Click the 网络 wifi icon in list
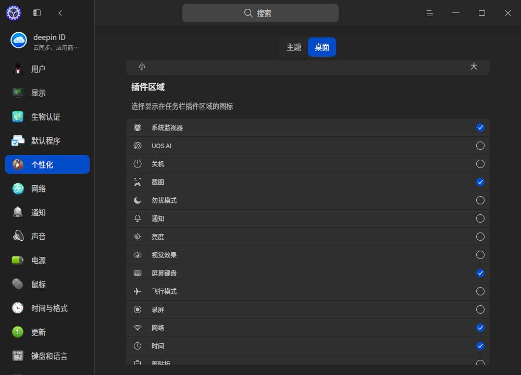 pyautogui.click(x=138, y=328)
